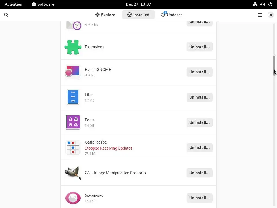Viewport: 277px width, 208px height.
Task: Open the Eye of GNOME app icon
Action: click(73, 72)
